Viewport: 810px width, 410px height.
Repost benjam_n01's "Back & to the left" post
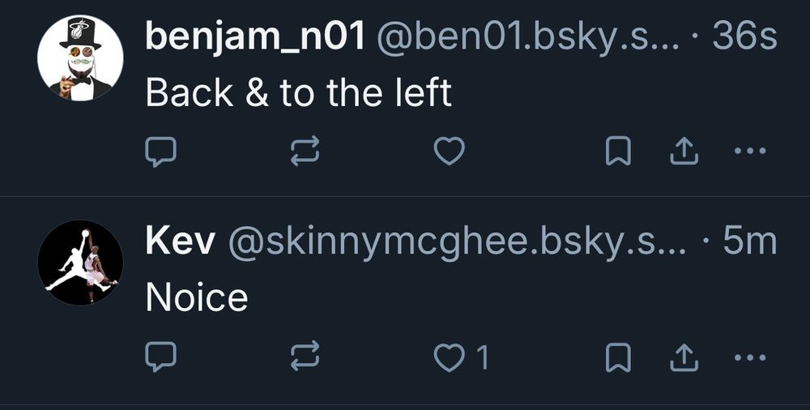click(305, 152)
